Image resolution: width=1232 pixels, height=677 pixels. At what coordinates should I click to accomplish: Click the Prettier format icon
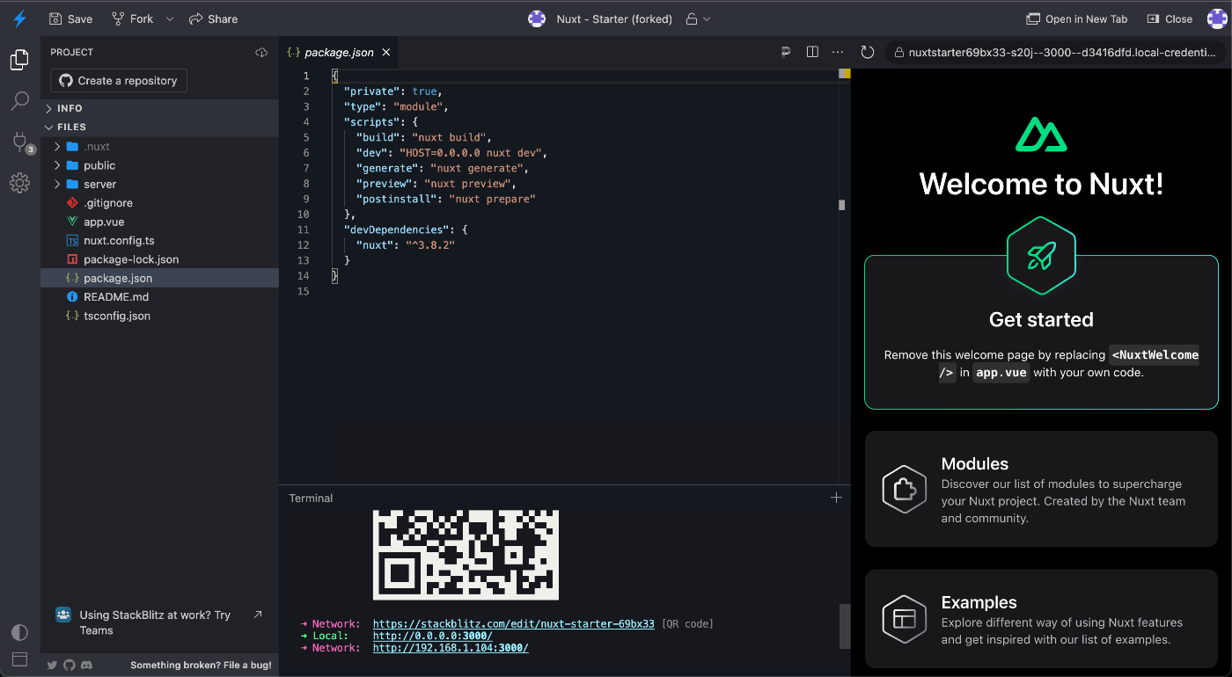pyautogui.click(x=786, y=53)
